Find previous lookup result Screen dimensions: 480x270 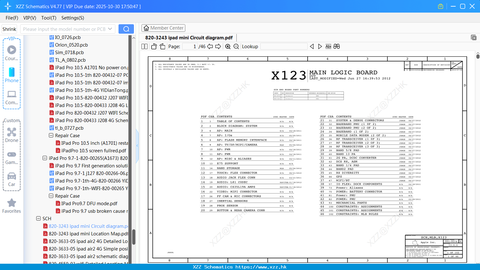[312, 47]
